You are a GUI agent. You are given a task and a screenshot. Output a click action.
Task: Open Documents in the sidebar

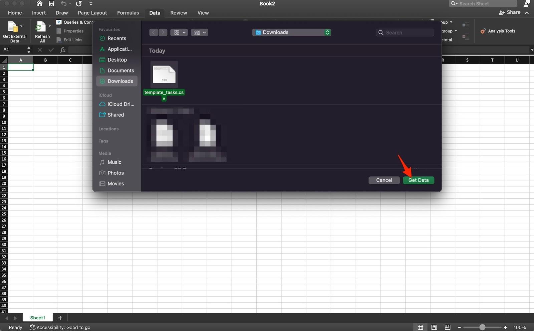(x=120, y=70)
